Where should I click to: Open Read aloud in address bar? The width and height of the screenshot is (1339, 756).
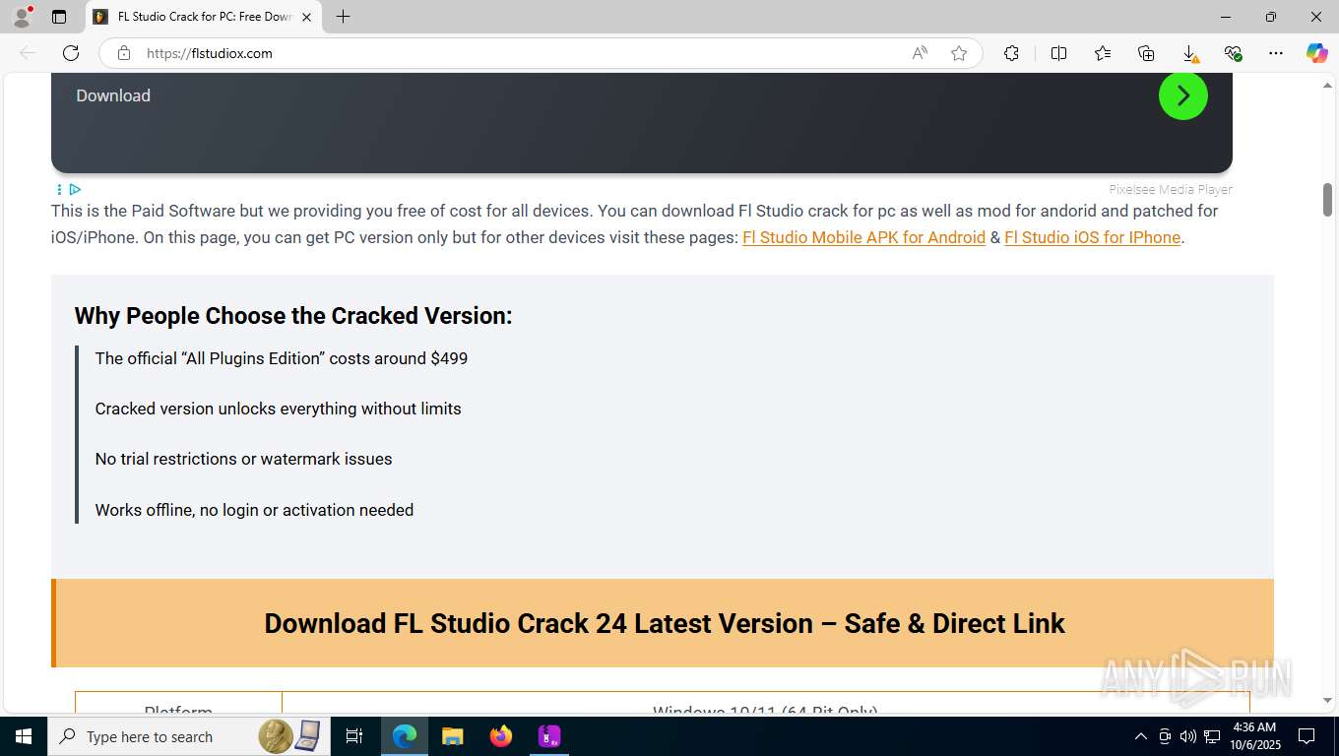pyautogui.click(x=920, y=53)
